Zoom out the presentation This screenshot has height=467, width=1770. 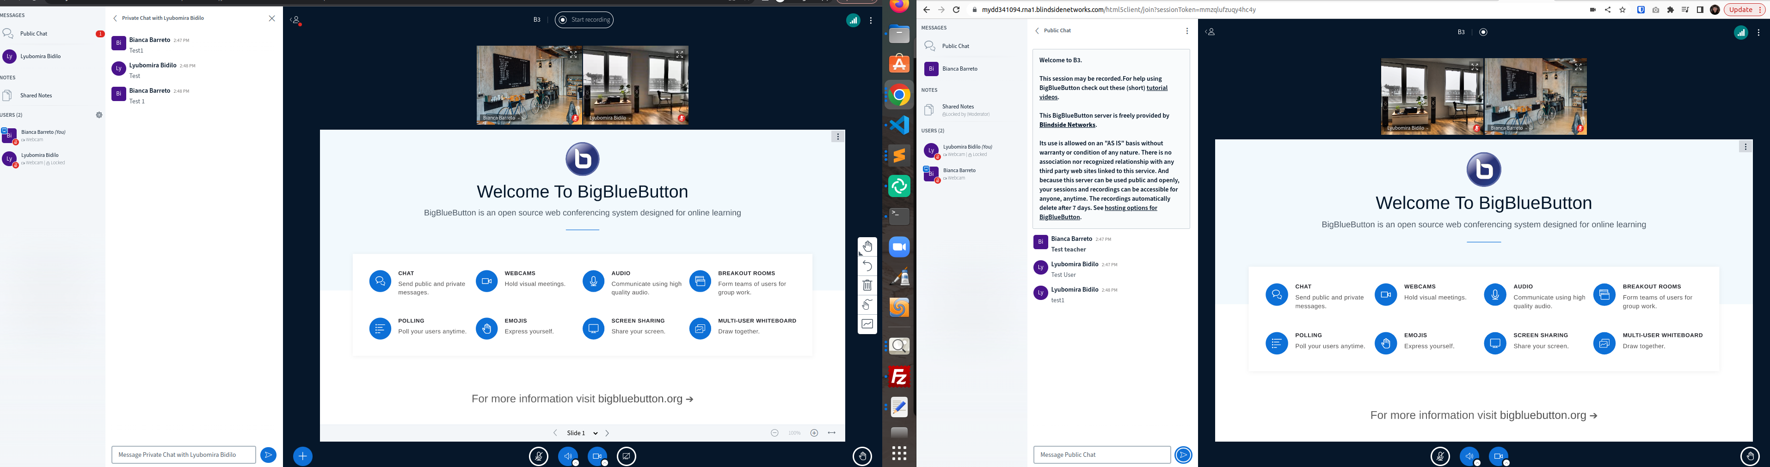(x=774, y=433)
